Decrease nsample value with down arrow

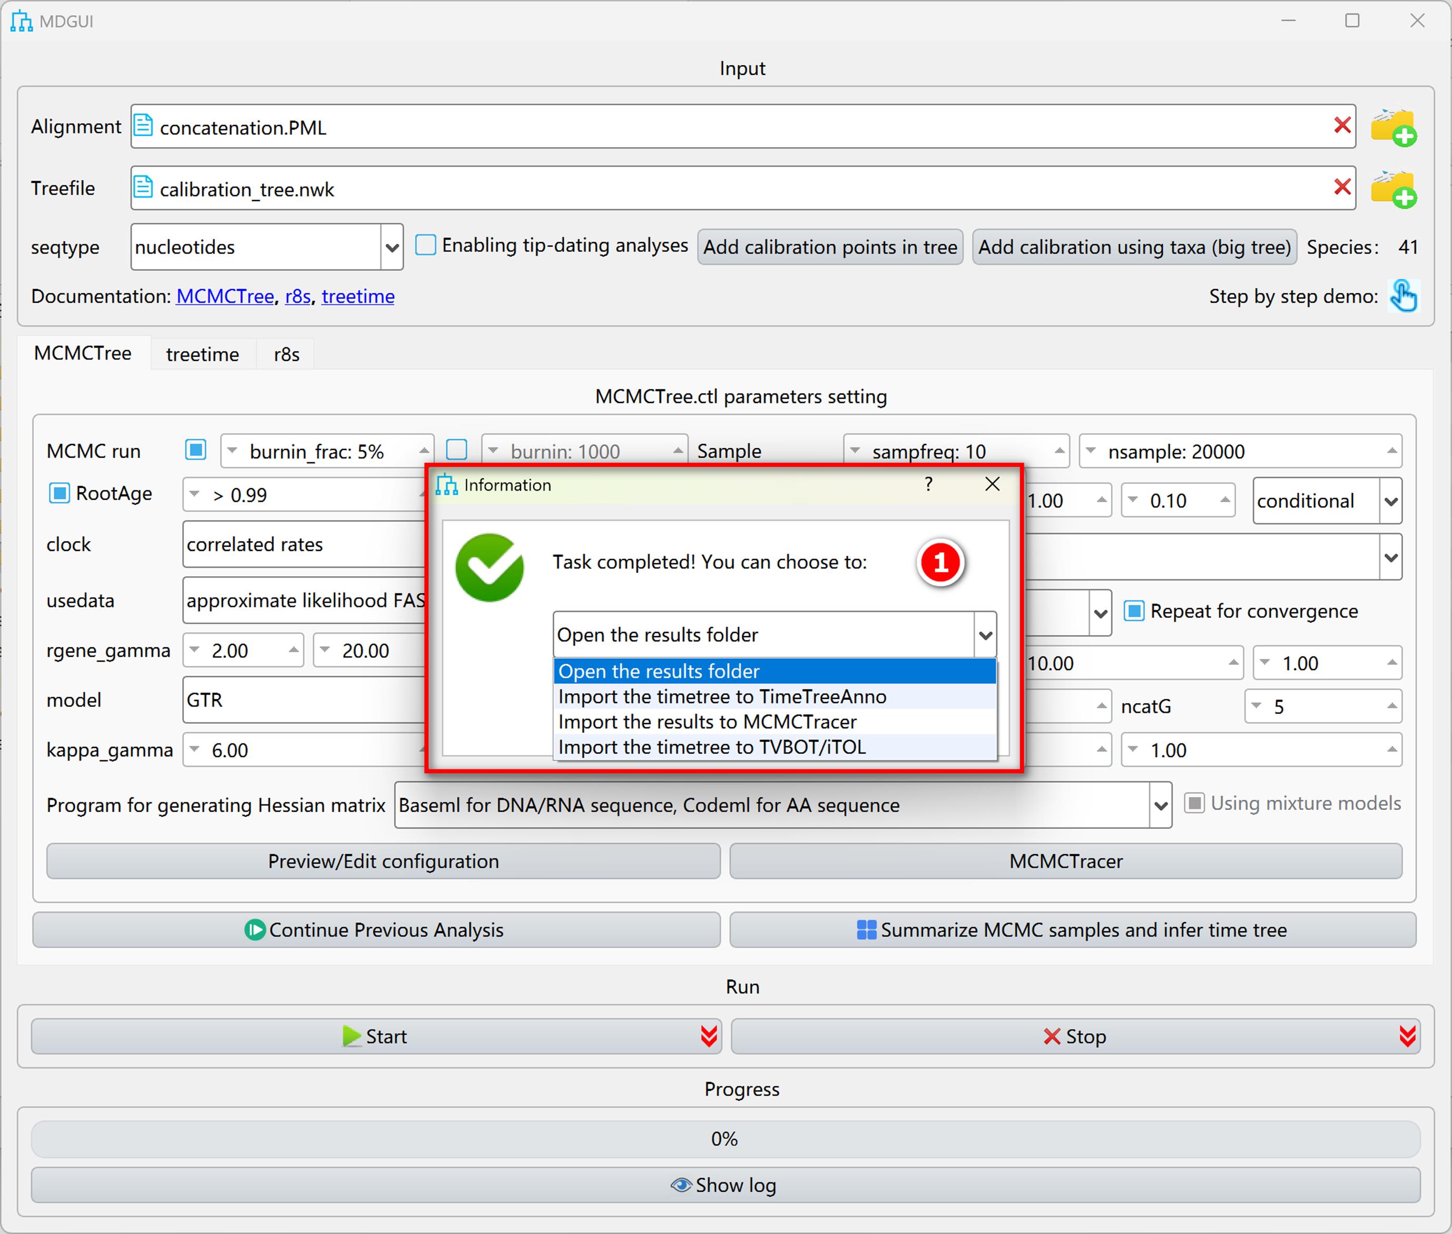[x=1090, y=450]
